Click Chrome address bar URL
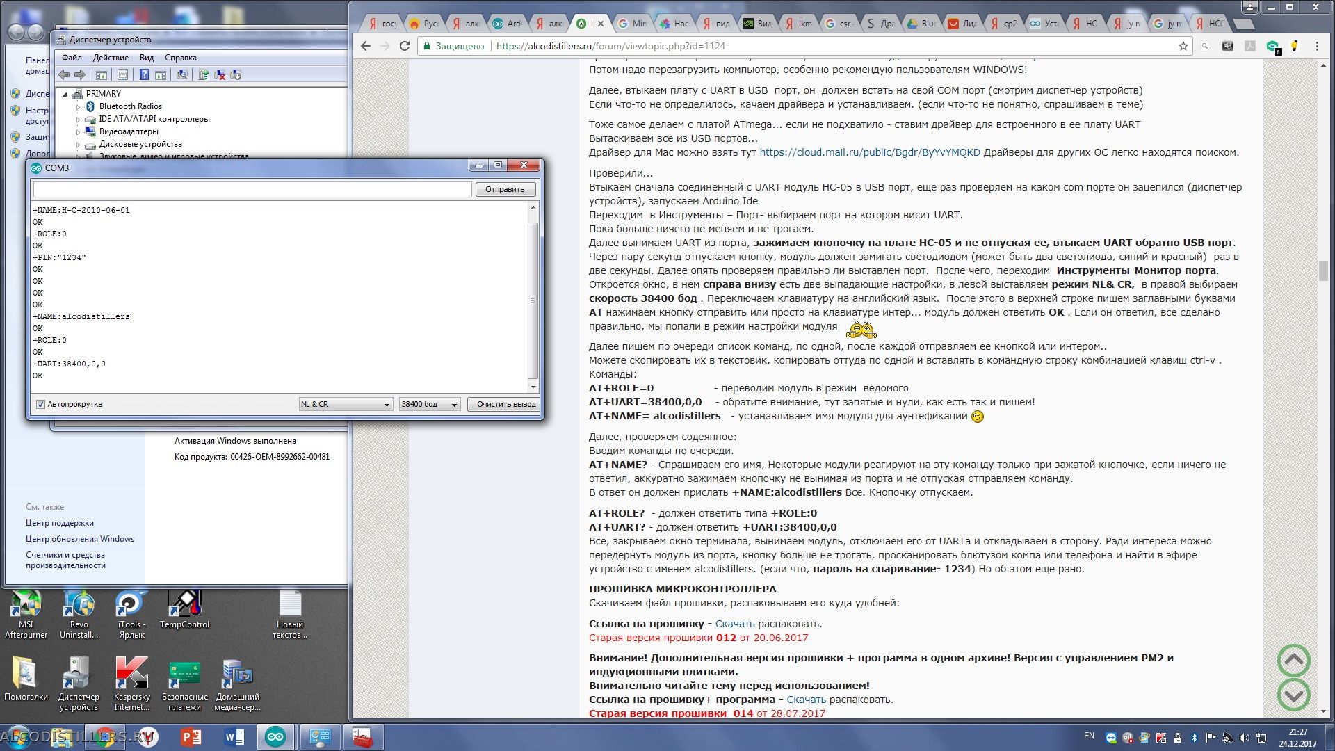Image resolution: width=1335 pixels, height=751 pixels. point(610,46)
